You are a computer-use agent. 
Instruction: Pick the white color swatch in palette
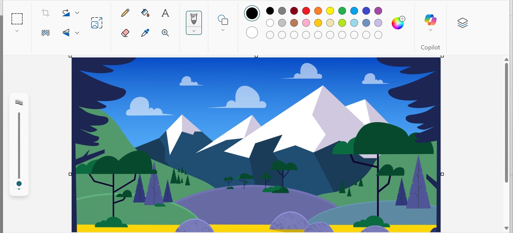coord(270,23)
